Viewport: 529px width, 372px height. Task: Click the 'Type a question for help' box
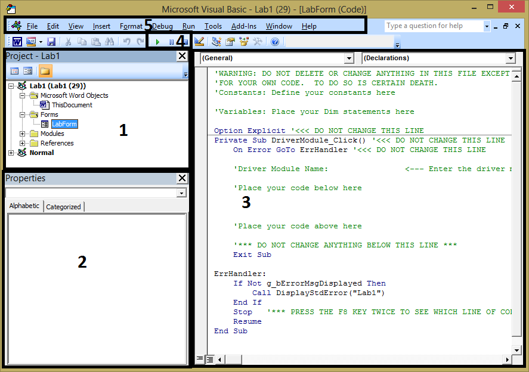434,26
